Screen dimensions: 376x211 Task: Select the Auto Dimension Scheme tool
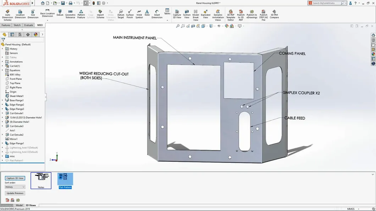pos(7,14)
